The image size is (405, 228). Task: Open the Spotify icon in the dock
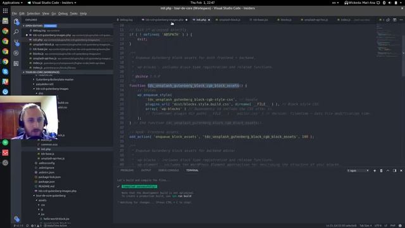(5, 142)
